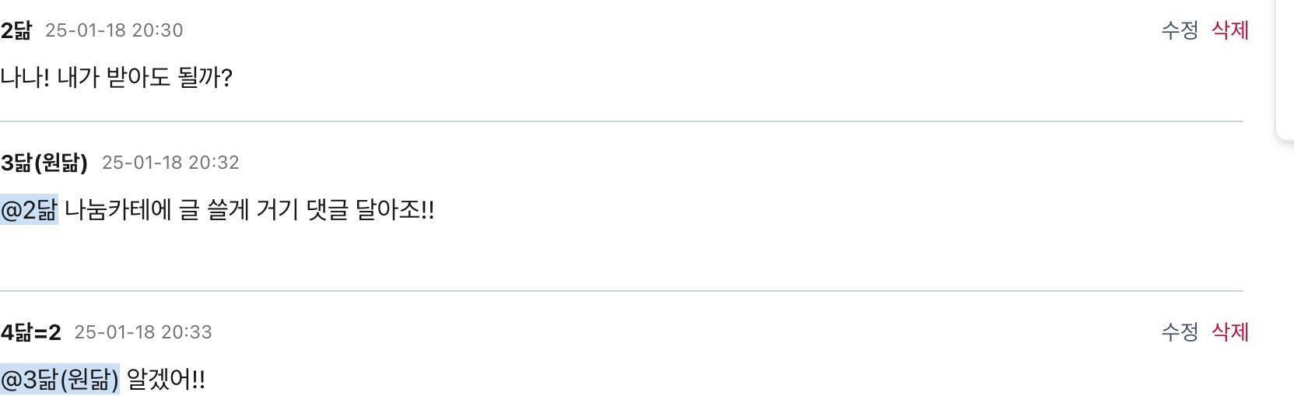Click the divider line above 4닮=2's comment
This screenshot has height=396, width=1294.
(621, 291)
